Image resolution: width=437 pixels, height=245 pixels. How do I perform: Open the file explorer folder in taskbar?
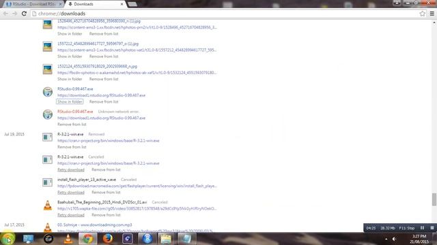(x=166, y=239)
